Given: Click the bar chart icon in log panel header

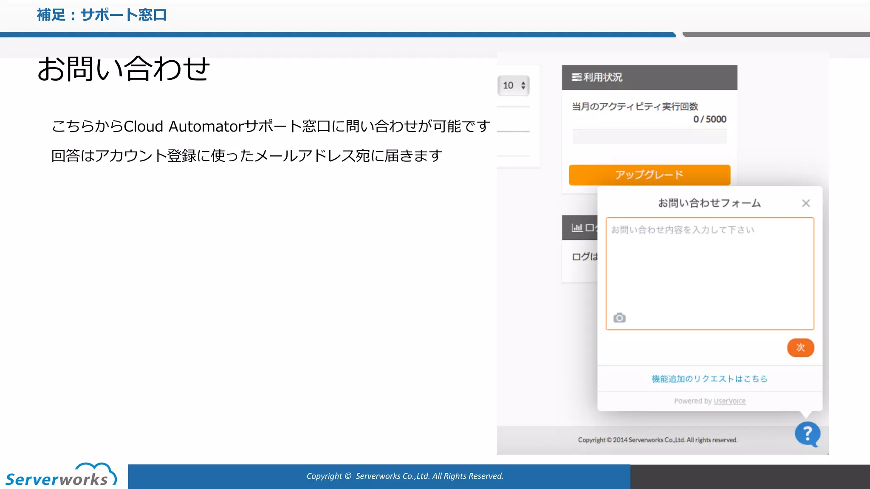Looking at the screenshot, I should pyautogui.click(x=577, y=228).
